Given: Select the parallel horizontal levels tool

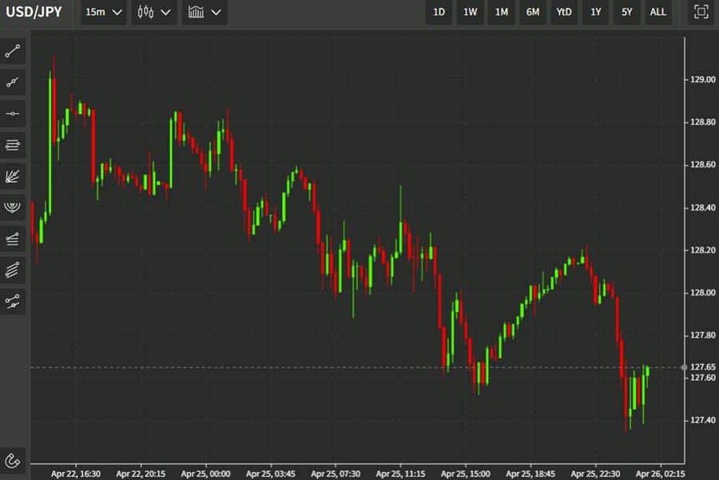Looking at the screenshot, I should [13, 145].
